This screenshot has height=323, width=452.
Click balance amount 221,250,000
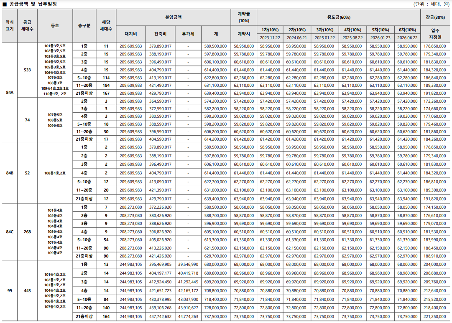[435, 316]
